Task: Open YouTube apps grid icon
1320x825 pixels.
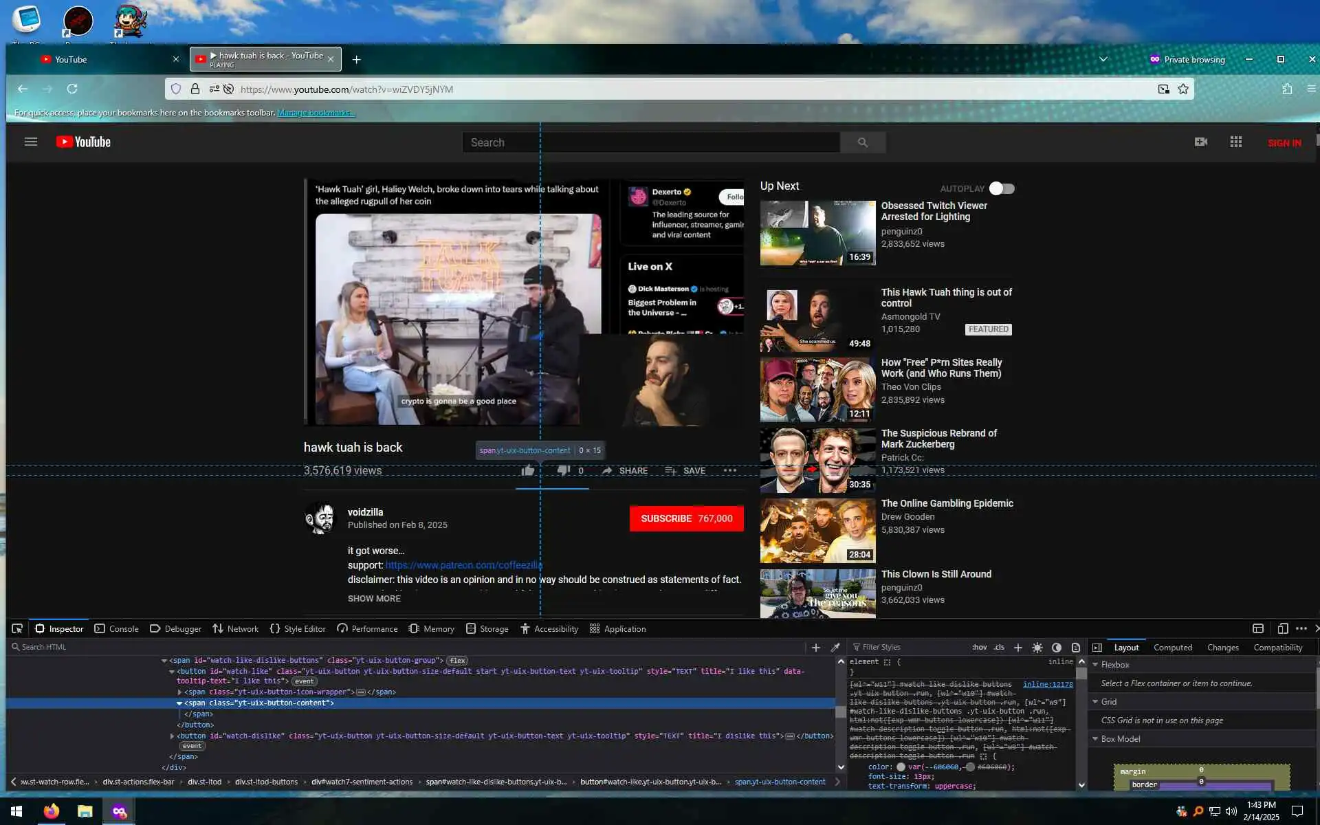Action: pos(1235,142)
